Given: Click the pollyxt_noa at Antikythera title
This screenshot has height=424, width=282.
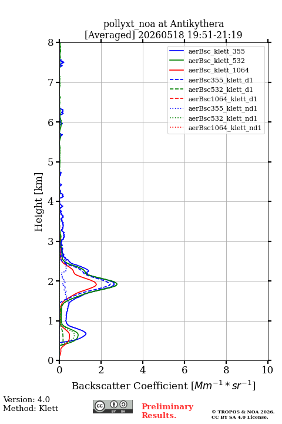Looking at the screenshot, I should (163, 24).
